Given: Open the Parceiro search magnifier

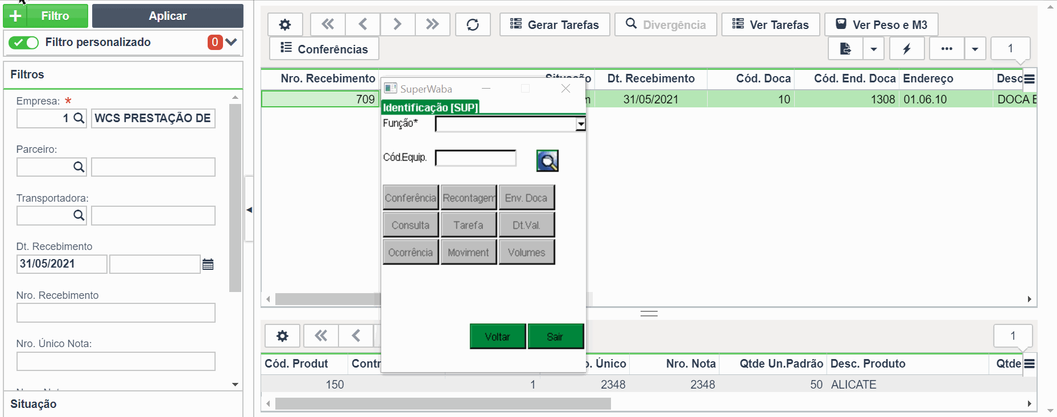Looking at the screenshot, I should point(79,167).
